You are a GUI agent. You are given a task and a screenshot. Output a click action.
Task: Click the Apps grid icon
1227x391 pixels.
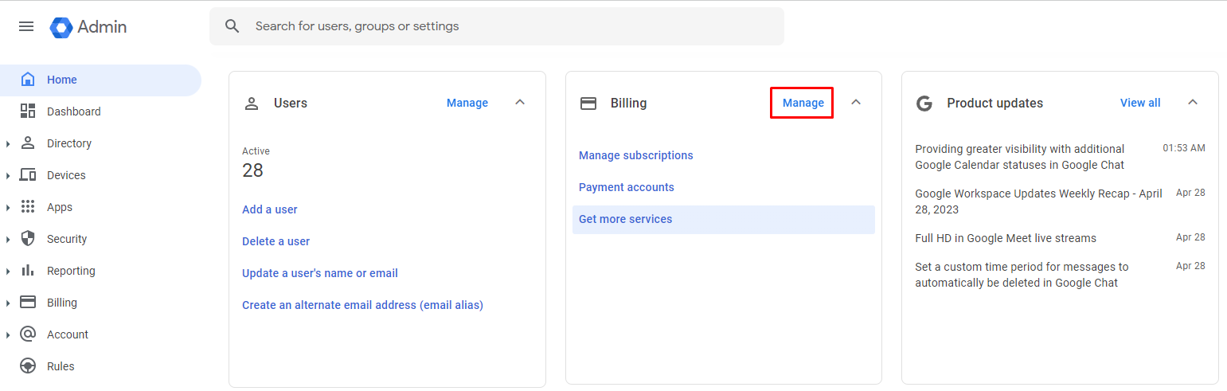click(28, 207)
